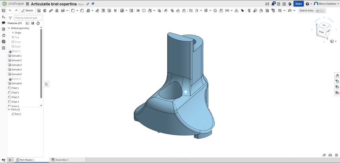Click the Front face of view cube
The width and height of the screenshot is (340, 163).
point(321,32)
